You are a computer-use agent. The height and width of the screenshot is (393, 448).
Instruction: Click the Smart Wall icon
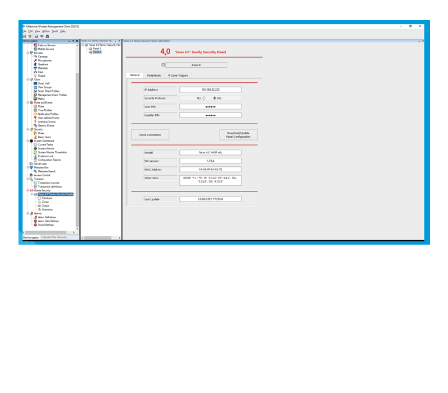pyautogui.click(x=35, y=83)
